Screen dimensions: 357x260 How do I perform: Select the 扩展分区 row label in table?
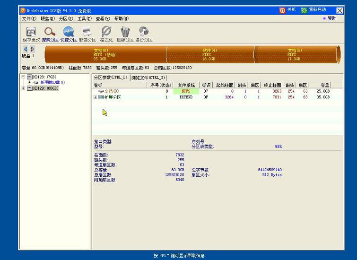click(x=113, y=97)
